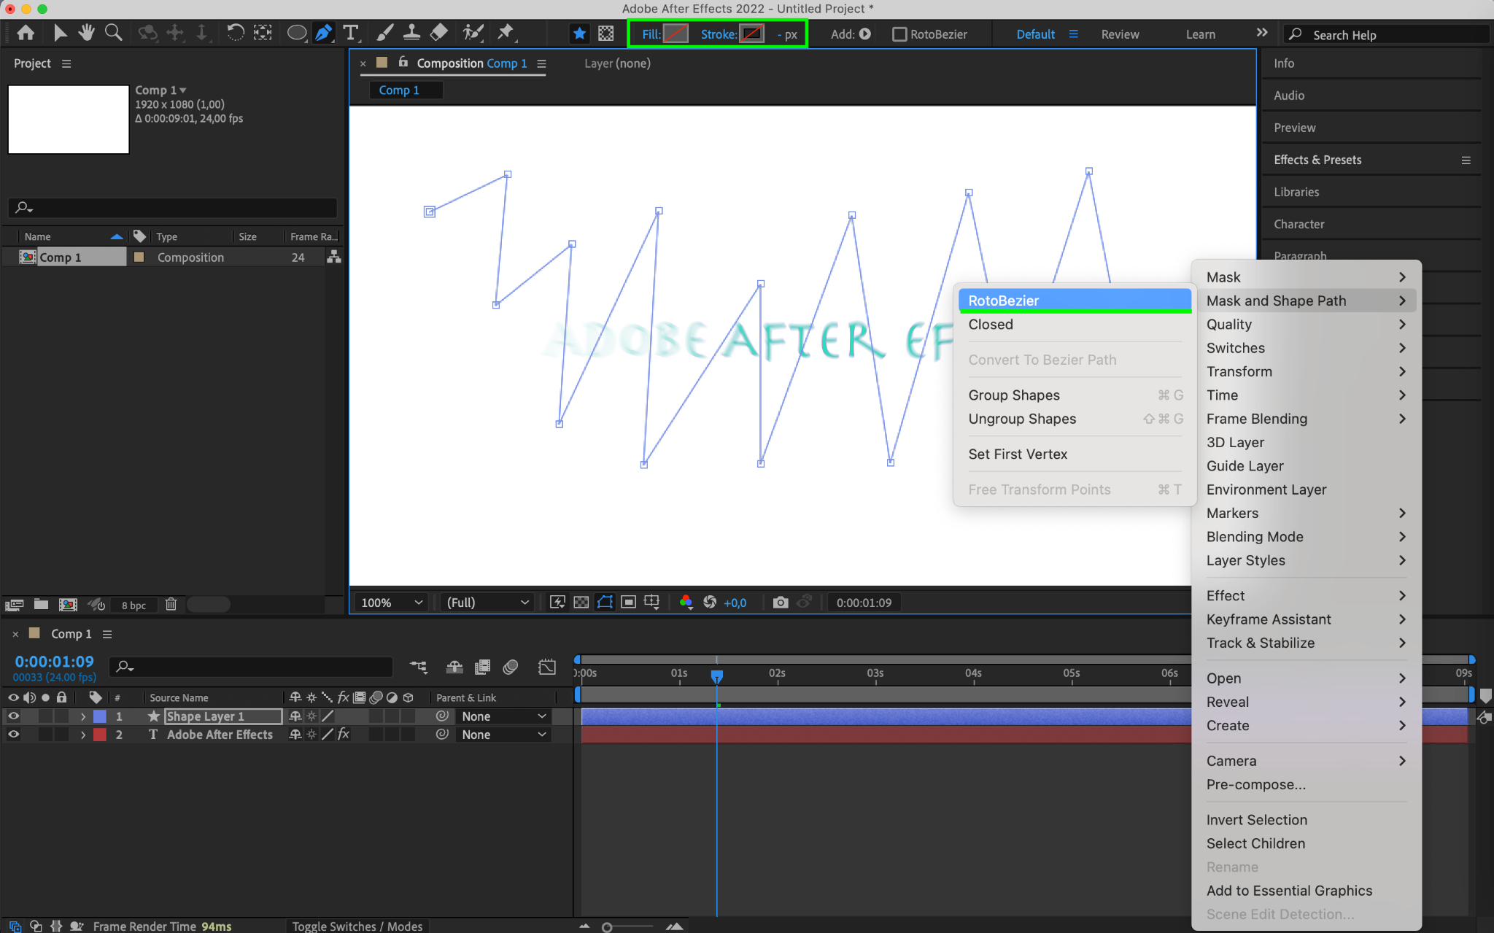Screen dimensions: 1494x933
Task: Open parent dropdown for Adobe After Effects layer
Action: pos(503,735)
